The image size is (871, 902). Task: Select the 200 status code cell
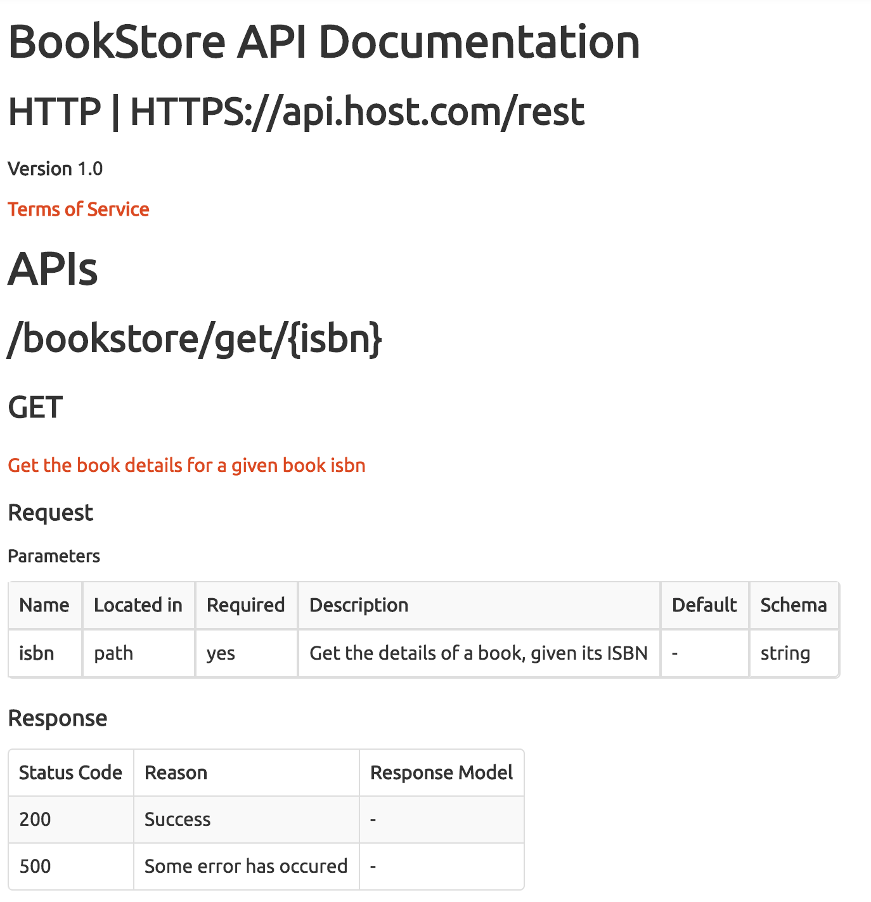point(71,820)
